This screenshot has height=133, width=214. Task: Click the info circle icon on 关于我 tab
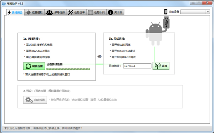[x=111, y=12]
